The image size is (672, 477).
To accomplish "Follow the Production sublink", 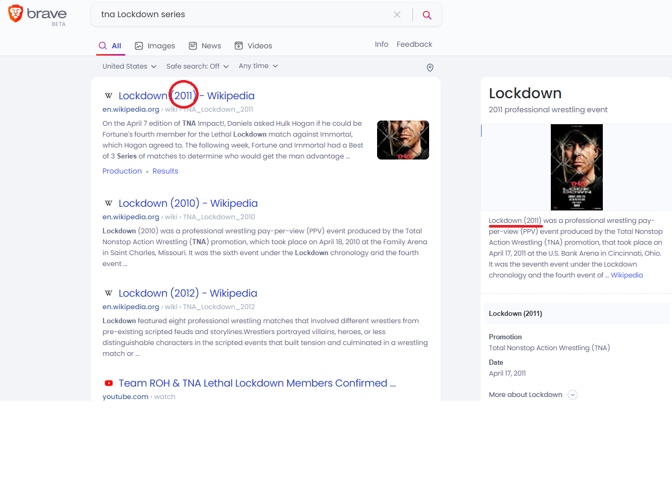I will [x=122, y=171].
